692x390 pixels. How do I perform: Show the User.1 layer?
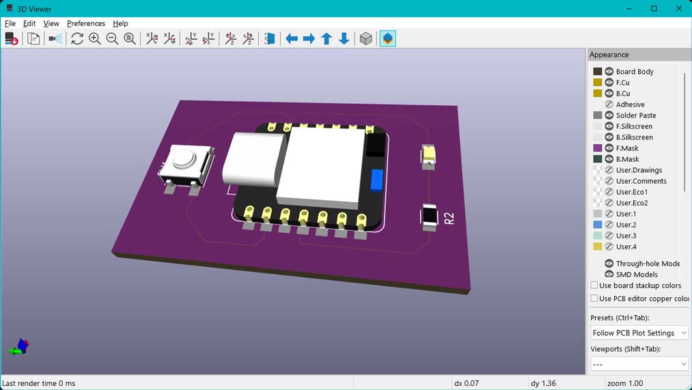609,214
